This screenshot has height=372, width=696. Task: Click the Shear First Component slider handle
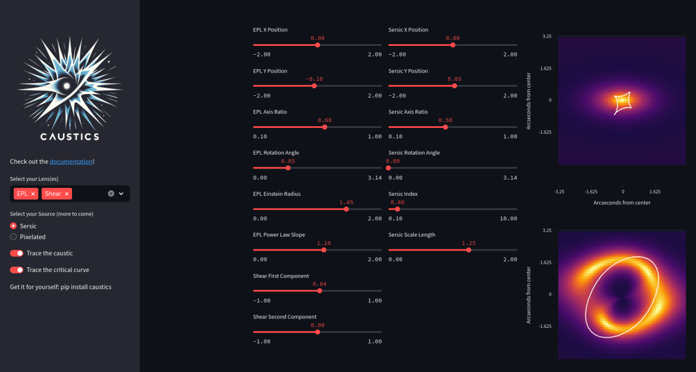320,291
